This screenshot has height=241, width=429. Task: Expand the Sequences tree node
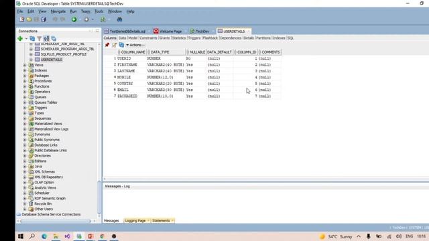point(25,118)
